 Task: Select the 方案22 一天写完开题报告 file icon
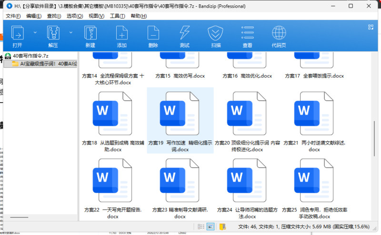click(112, 180)
